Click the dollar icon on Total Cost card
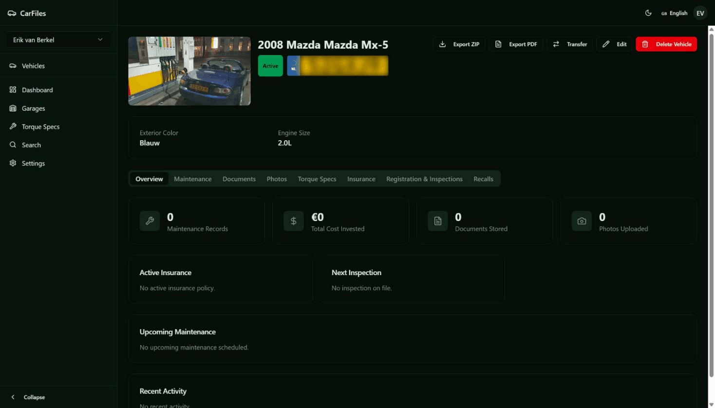Image resolution: width=715 pixels, height=408 pixels. click(294, 221)
